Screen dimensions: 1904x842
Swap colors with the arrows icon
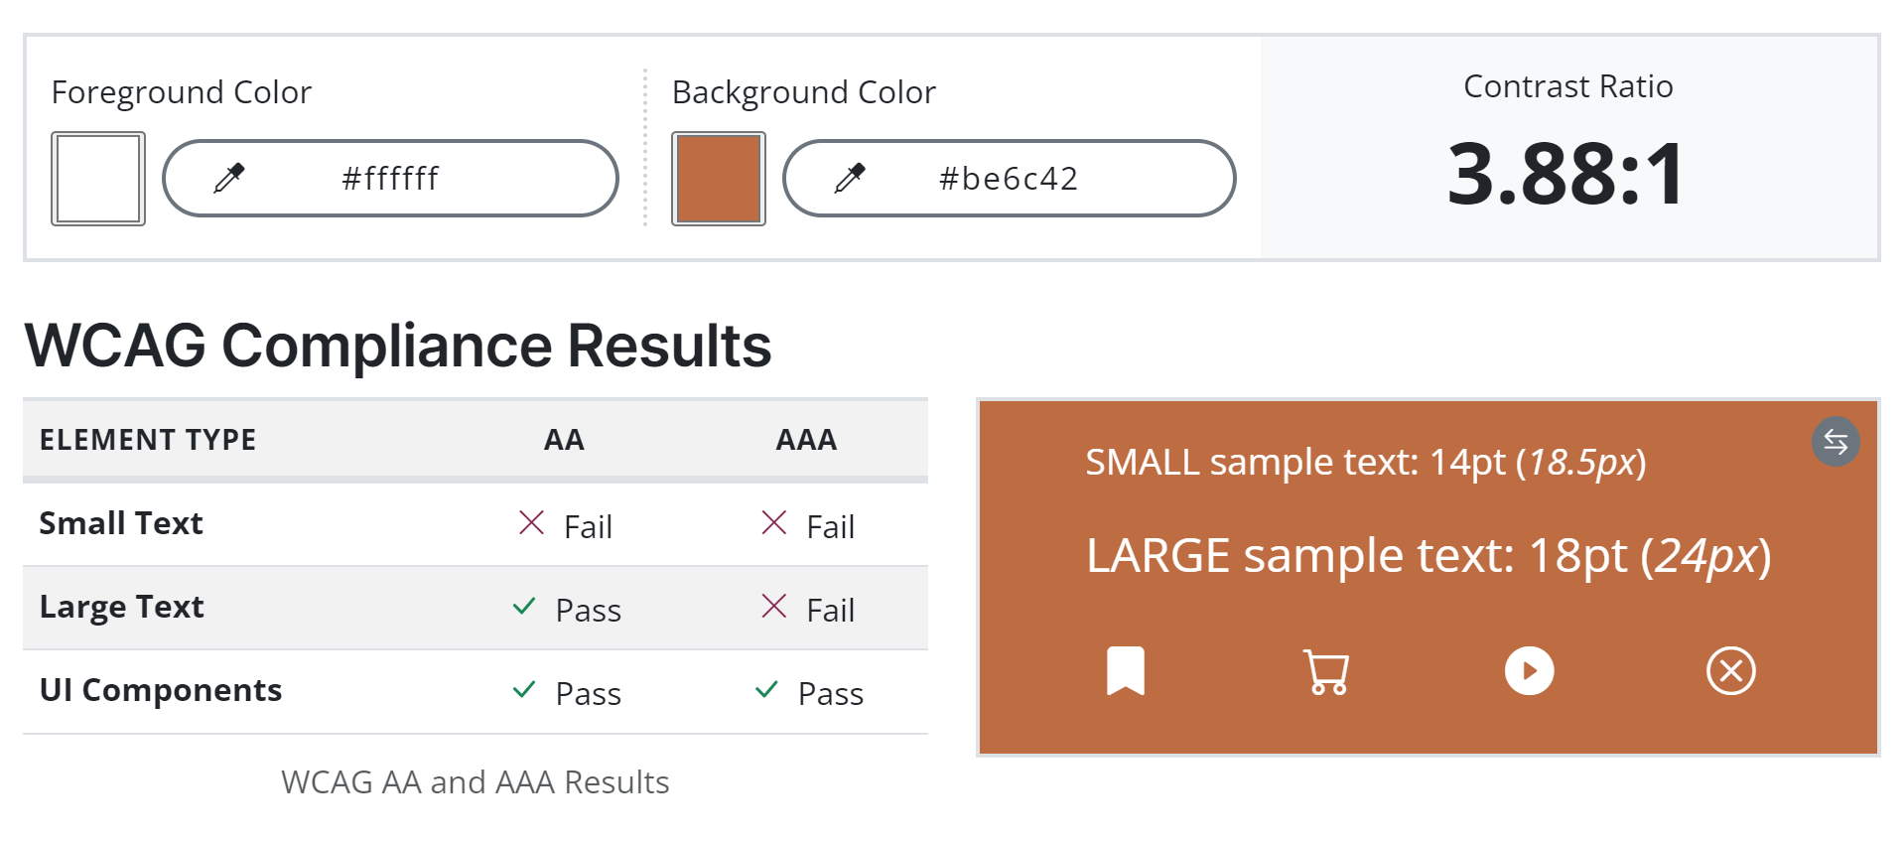pos(1836,442)
